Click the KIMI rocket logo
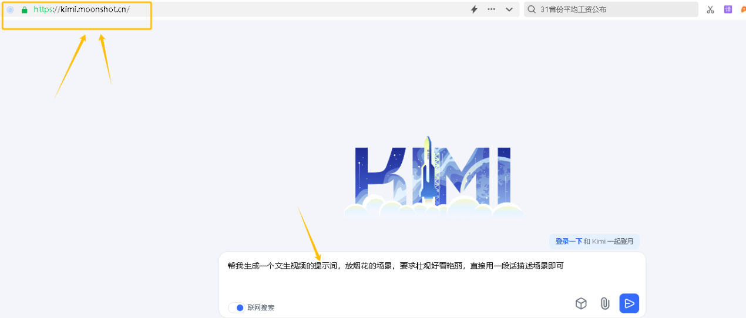The image size is (746, 318). pos(433,176)
